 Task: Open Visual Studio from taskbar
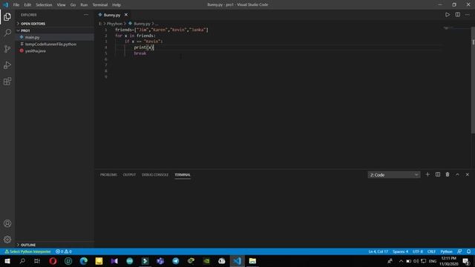click(x=114, y=261)
